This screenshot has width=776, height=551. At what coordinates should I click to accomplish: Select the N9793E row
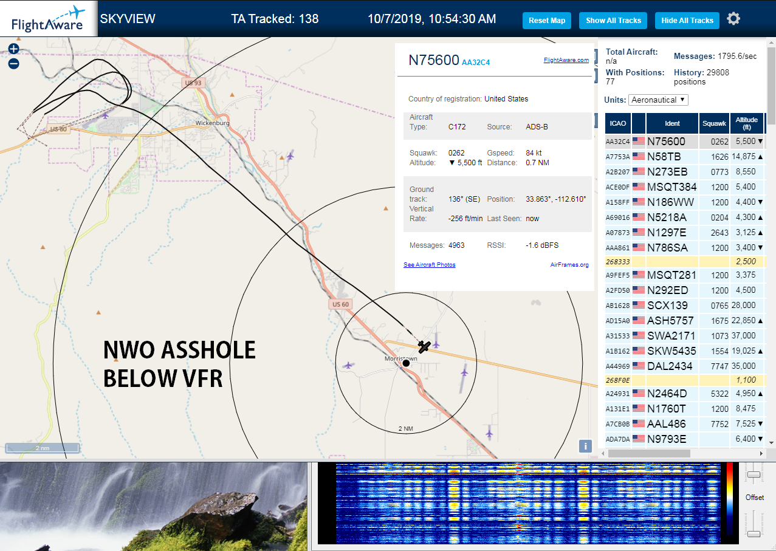point(684,439)
